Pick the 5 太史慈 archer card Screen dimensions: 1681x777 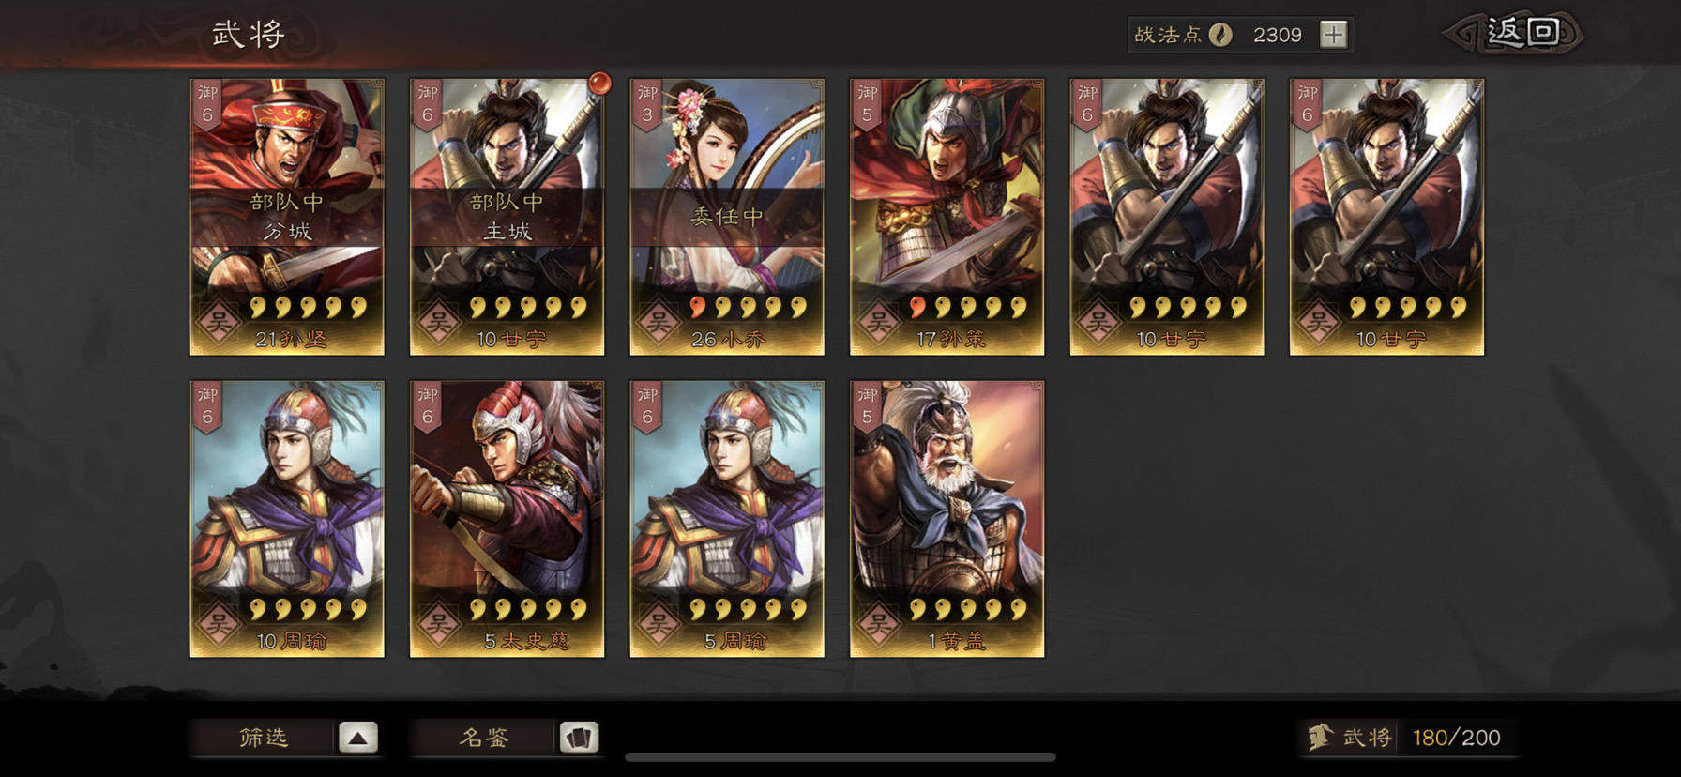[507, 519]
